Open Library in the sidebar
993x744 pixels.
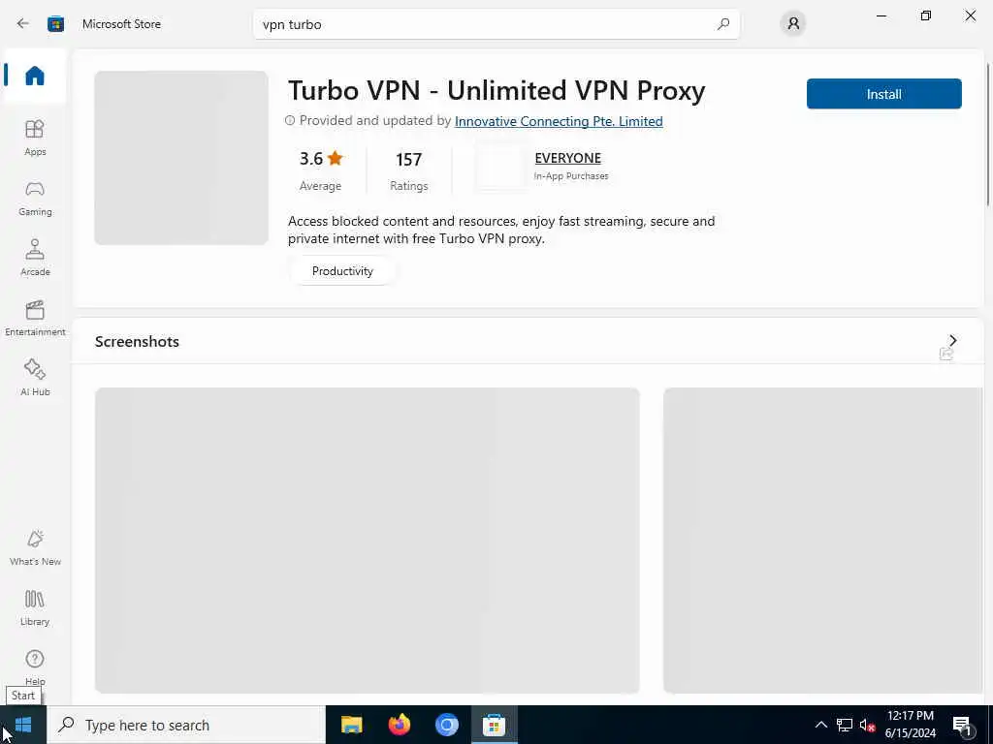35,607
